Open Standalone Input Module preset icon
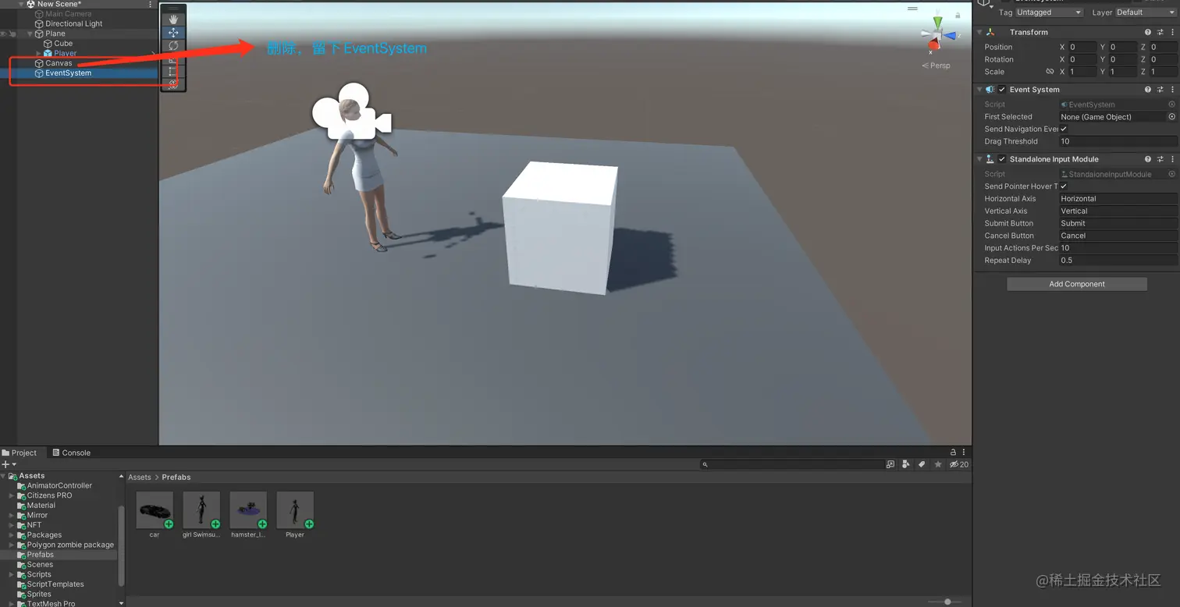This screenshot has height=607, width=1180. click(x=1160, y=159)
